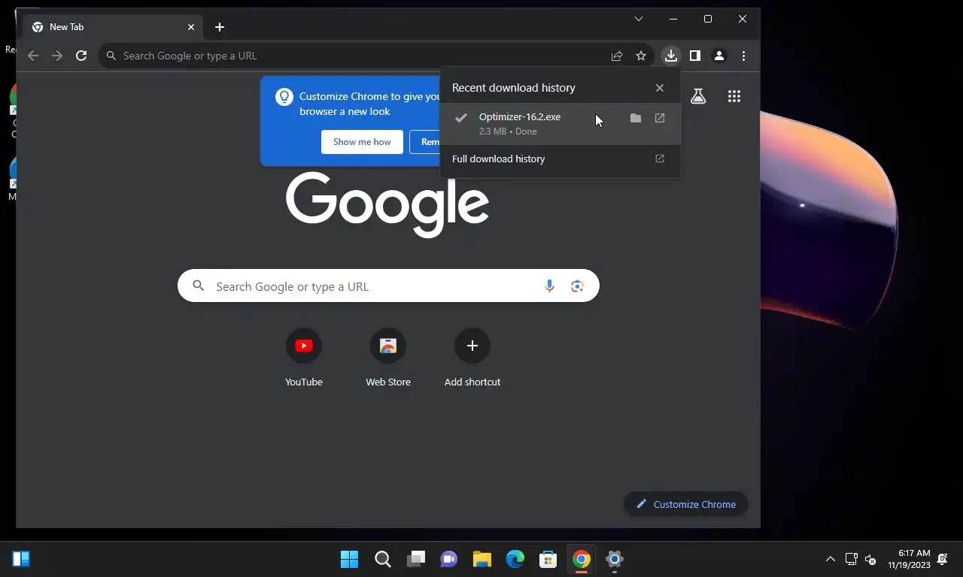Viewport: 963px width, 577px height.
Task: Click the lightbulb icon in the Customize Chrome banner
Action: (x=284, y=97)
